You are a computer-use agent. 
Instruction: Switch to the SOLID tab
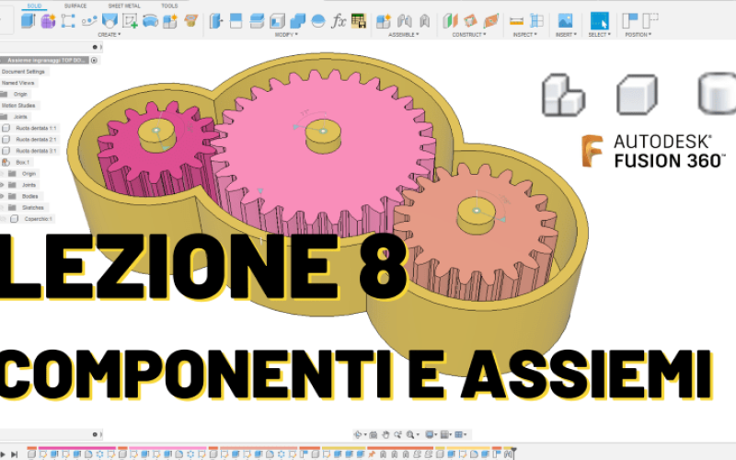(x=34, y=6)
